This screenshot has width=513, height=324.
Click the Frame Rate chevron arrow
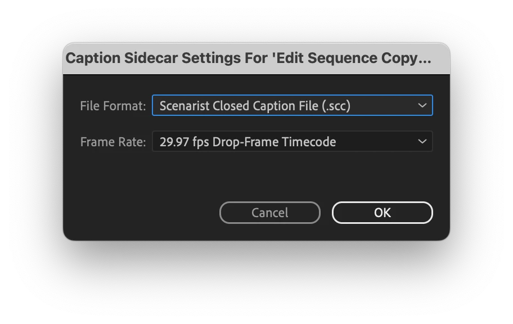422,142
